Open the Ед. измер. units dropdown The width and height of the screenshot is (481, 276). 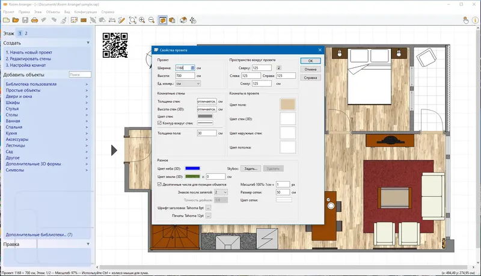tap(188, 84)
